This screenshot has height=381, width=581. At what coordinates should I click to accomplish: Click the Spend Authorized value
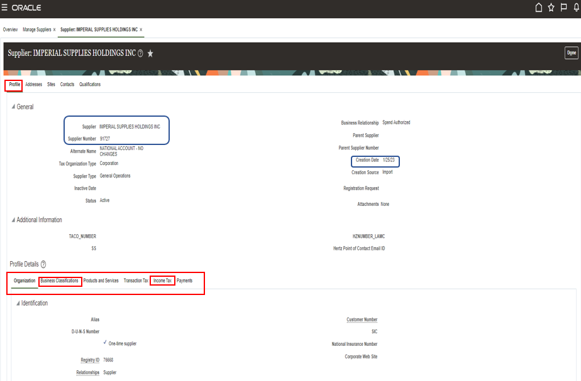(x=396, y=122)
